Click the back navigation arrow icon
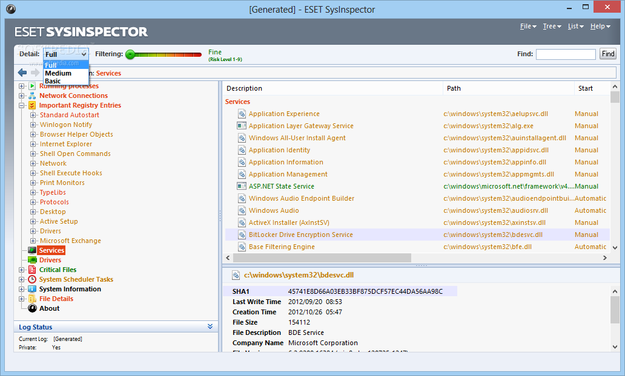 pos(22,73)
